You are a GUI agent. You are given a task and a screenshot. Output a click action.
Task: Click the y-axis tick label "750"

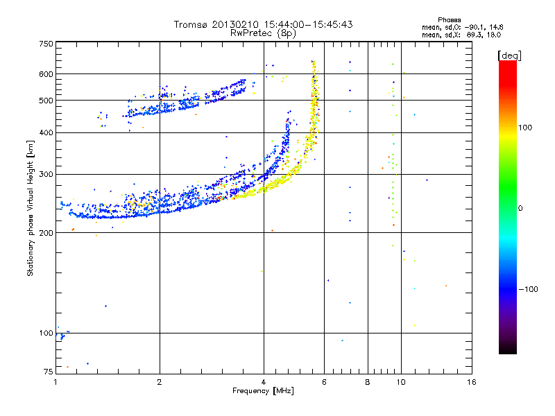[46, 44]
